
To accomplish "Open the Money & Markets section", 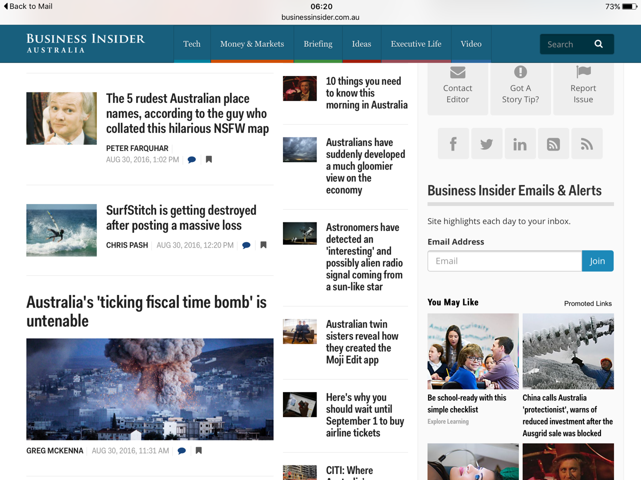I will tap(252, 44).
